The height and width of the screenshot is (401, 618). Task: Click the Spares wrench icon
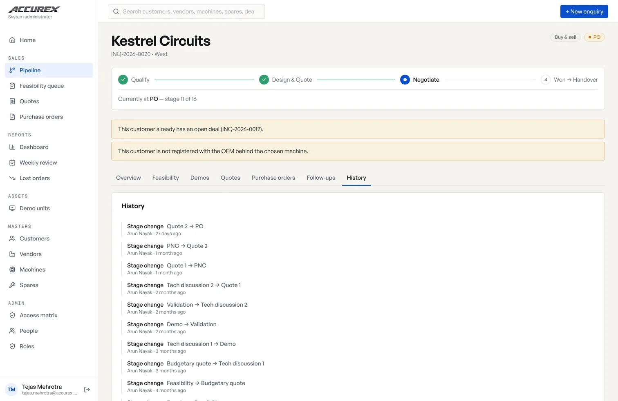[x=12, y=285]
